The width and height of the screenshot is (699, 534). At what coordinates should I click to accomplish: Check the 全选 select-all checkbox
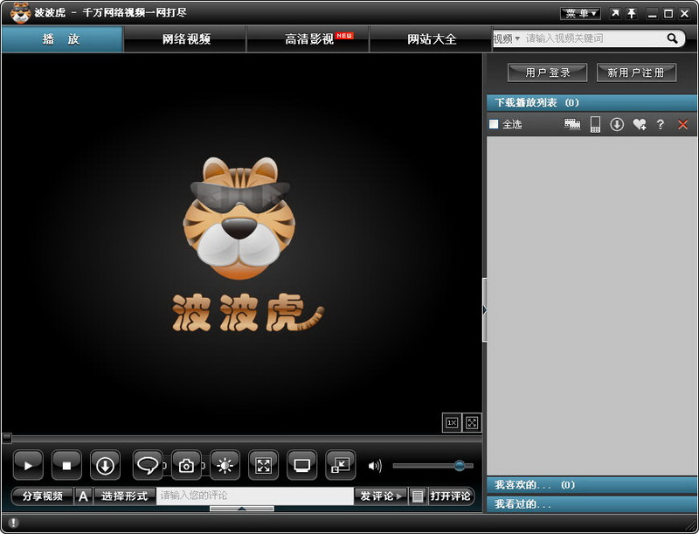[494, 125]
